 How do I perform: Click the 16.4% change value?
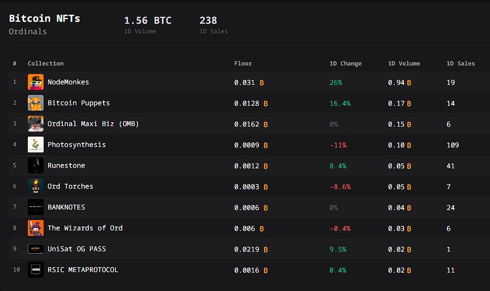pyautogui.click(x=340, y=104)
